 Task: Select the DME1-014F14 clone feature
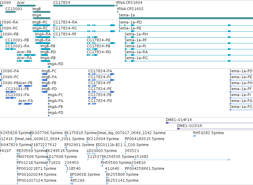(209, 123)
